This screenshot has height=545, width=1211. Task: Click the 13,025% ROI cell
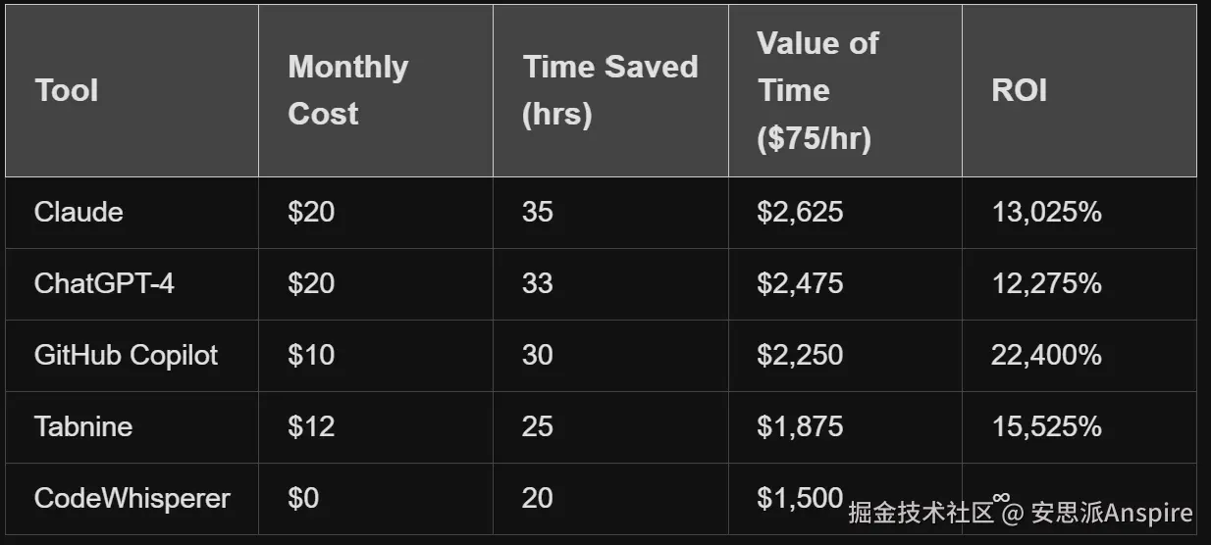[1046, 212]
